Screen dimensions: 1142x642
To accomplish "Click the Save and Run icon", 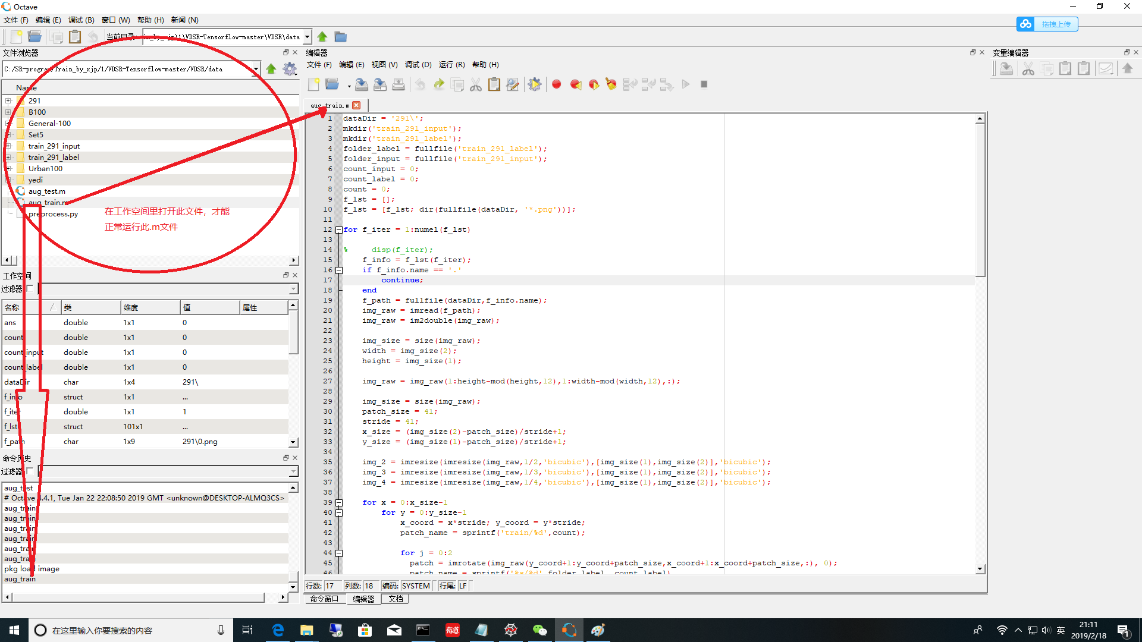I will click(534, 84).
